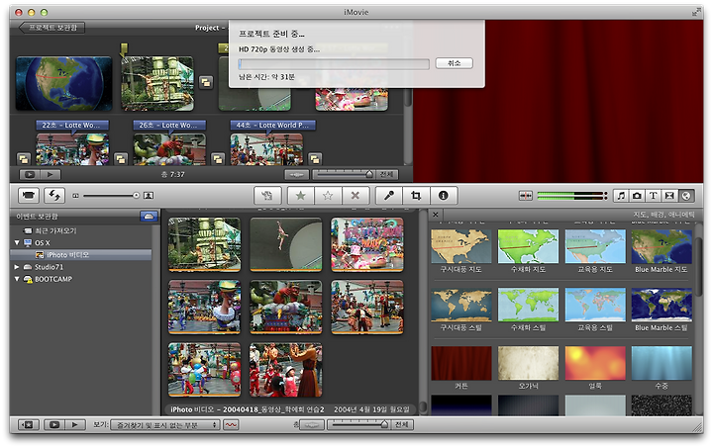Select Blue Marble 지도 thumbnail

[x=662, y=246]
